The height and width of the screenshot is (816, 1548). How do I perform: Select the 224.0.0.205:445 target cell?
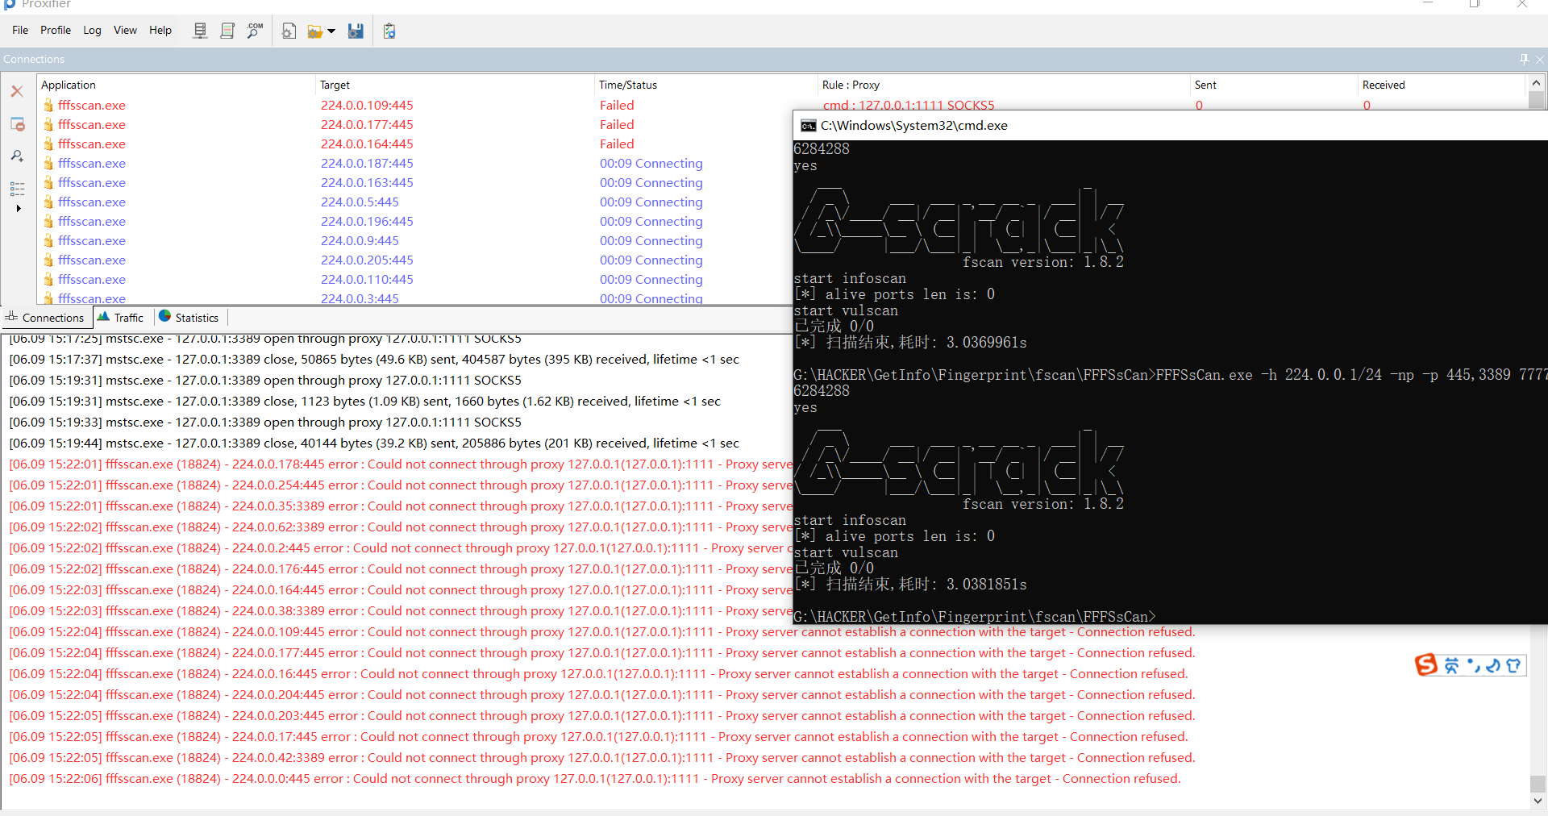click(367, 260)
